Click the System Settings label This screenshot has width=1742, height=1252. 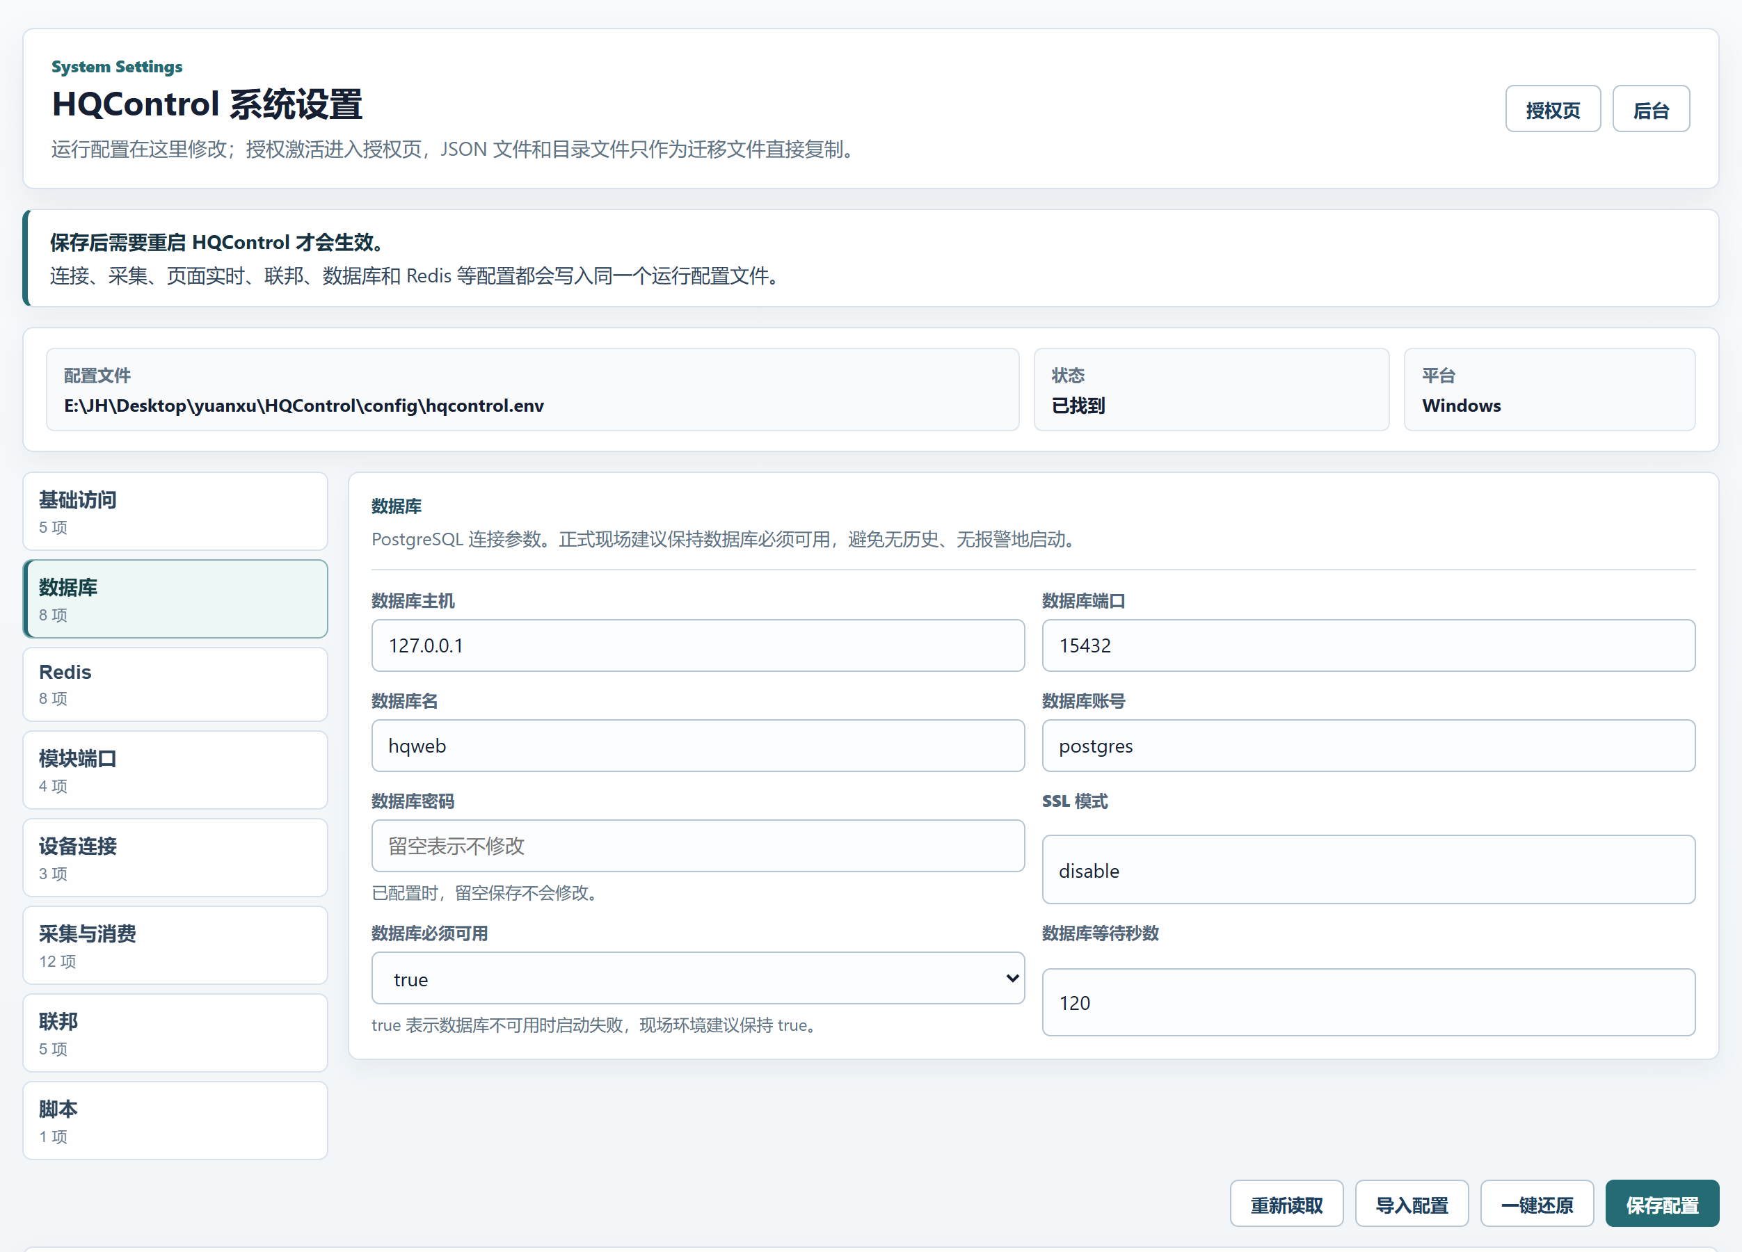(x=117, y=67)
